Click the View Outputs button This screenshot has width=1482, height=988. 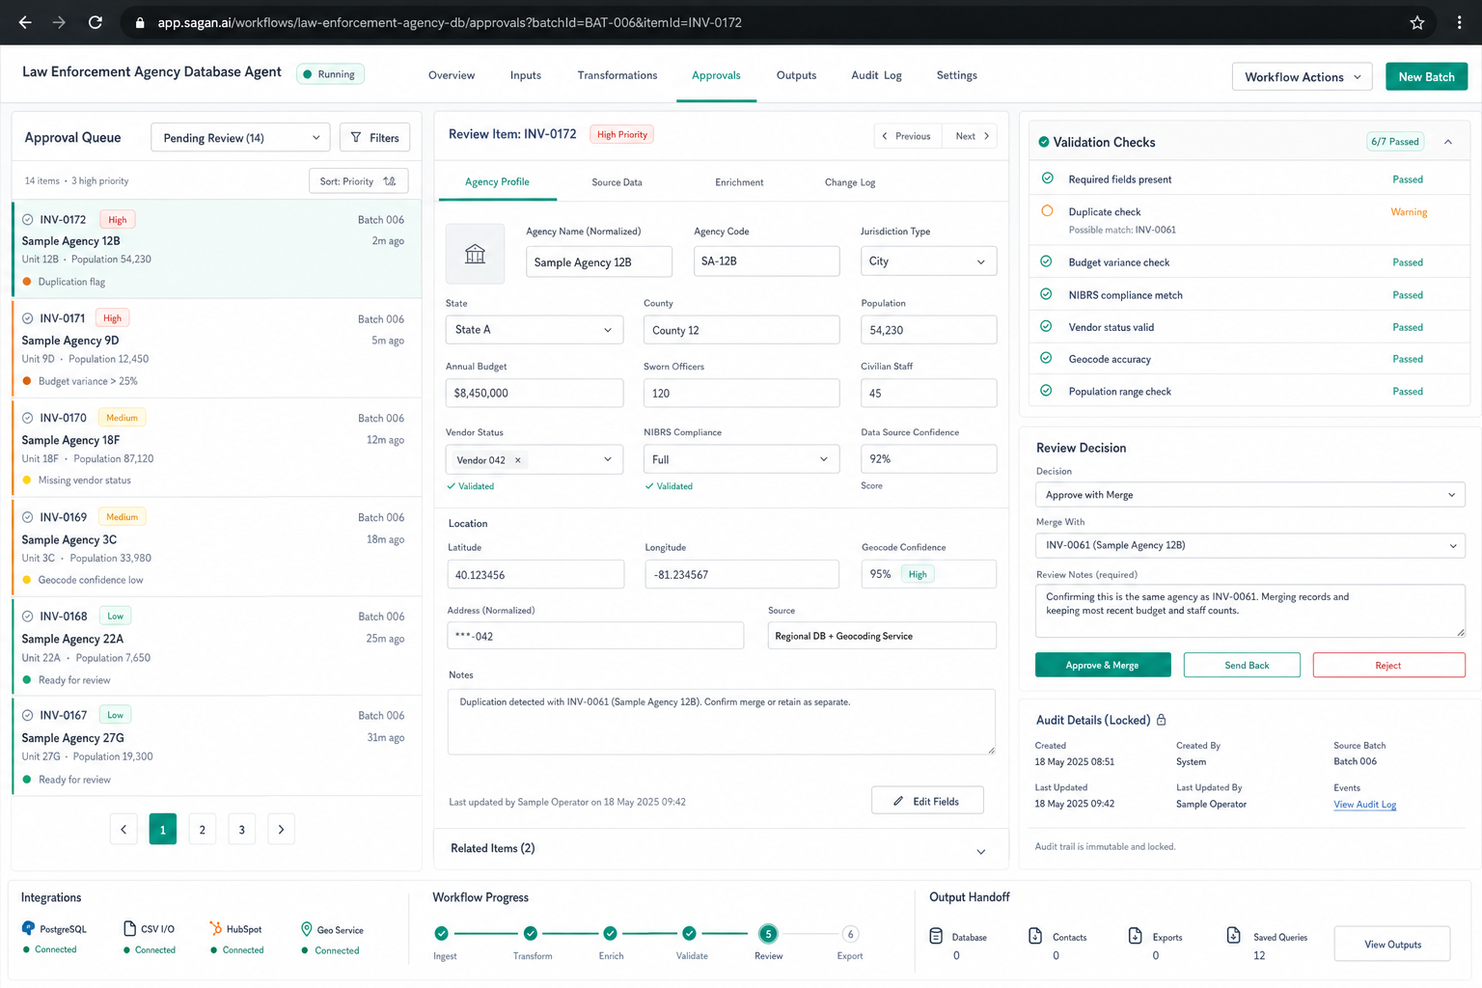(x=1392, y=945)
